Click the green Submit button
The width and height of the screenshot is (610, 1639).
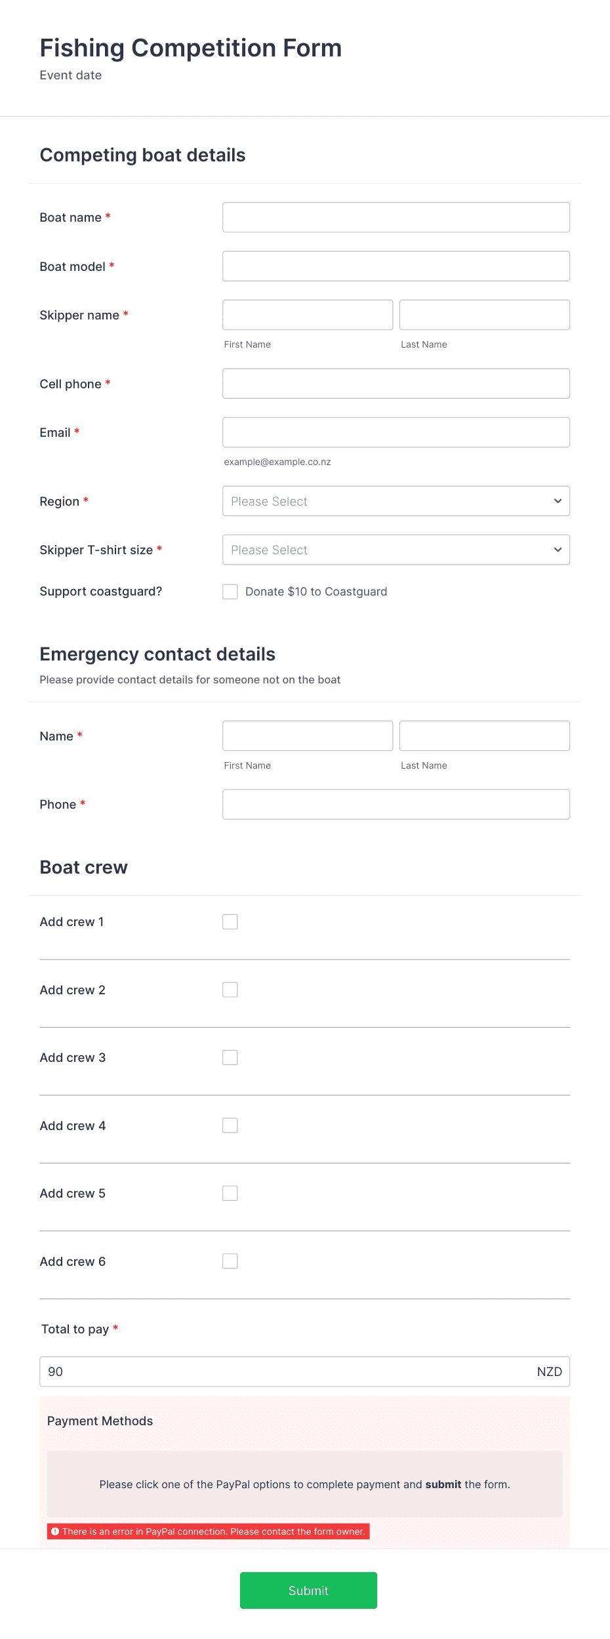(308, 1590)
